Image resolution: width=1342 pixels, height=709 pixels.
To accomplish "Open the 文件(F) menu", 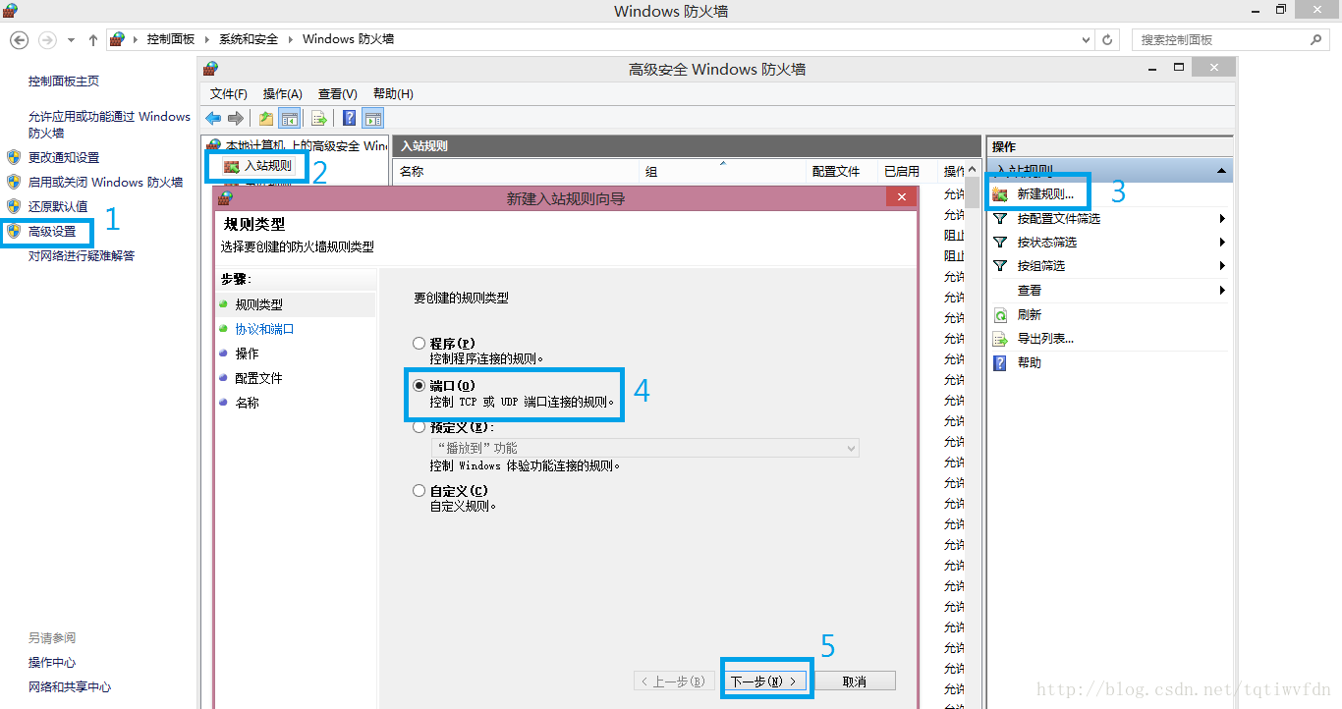I will (x=229, y=94).
